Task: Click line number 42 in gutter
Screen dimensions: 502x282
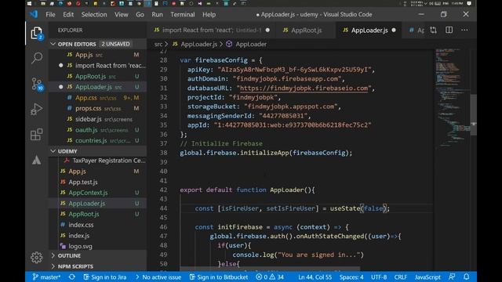Action: [x=163, y=190]
